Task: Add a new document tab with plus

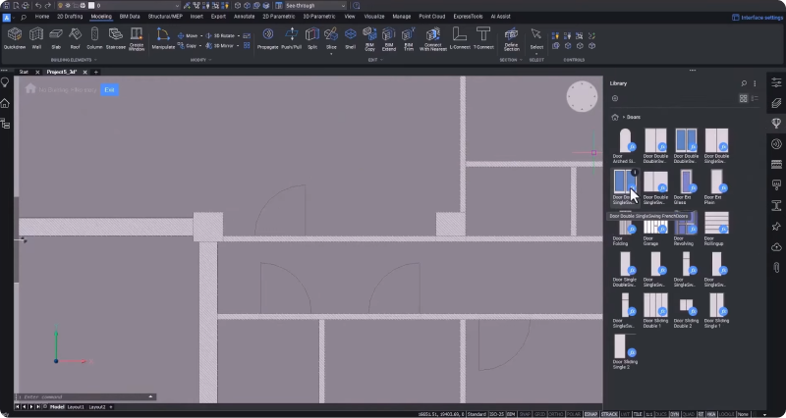Action: point(95,72)
